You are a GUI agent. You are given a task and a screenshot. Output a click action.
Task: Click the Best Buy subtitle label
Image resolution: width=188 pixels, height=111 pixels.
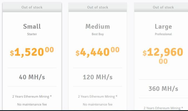(x=97, y=34)
